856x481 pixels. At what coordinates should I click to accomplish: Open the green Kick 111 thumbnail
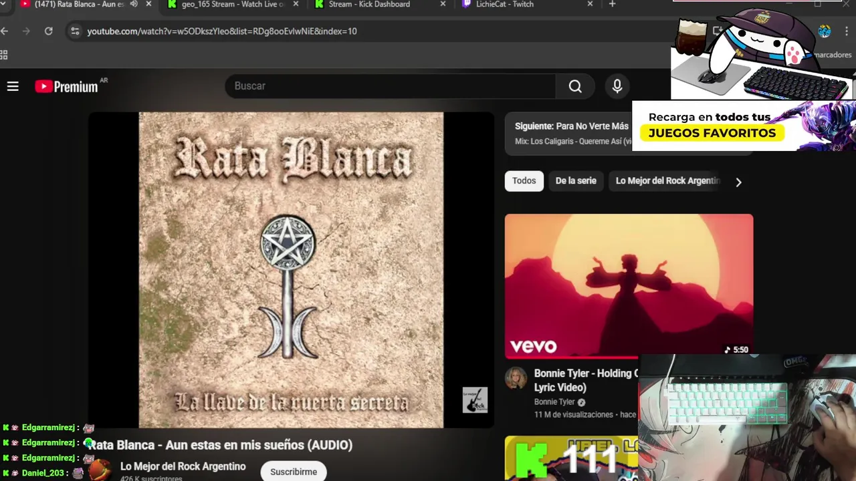coord(572,458)
